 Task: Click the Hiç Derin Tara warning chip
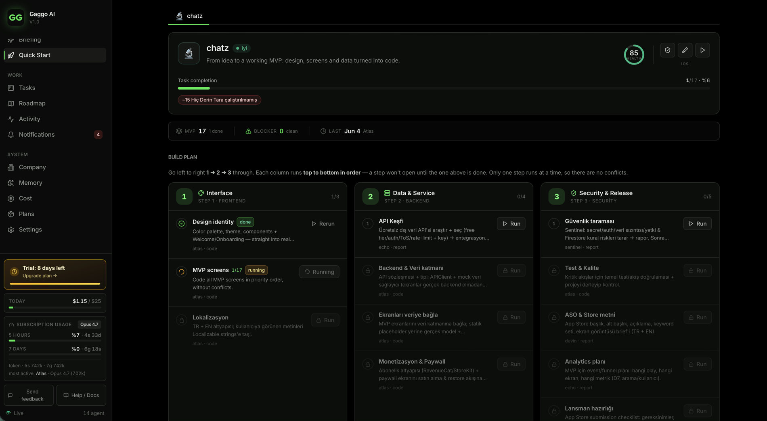pos(220,100)
